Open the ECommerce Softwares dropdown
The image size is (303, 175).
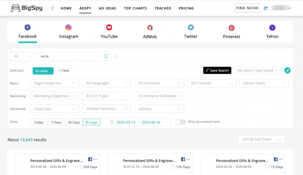[x=159, y=96]
